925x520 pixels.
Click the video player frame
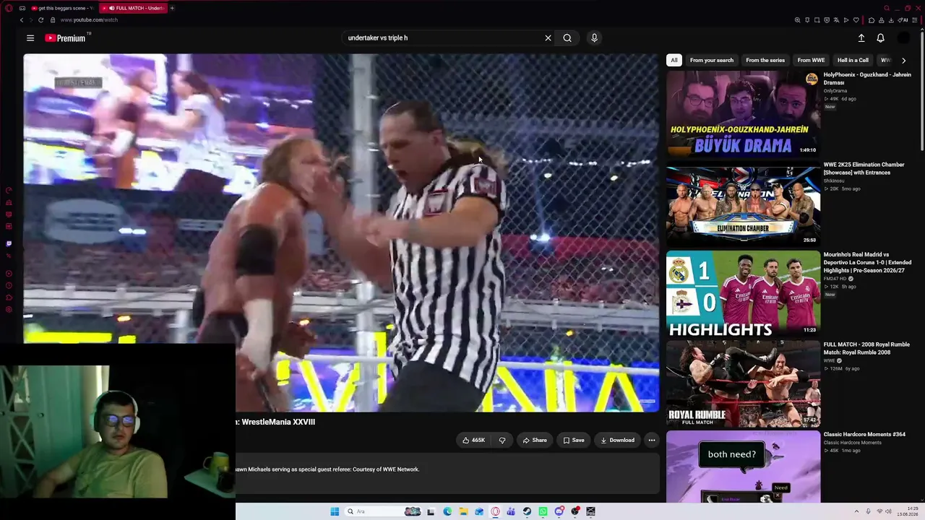pyautogui.click(x=341, y=233)
